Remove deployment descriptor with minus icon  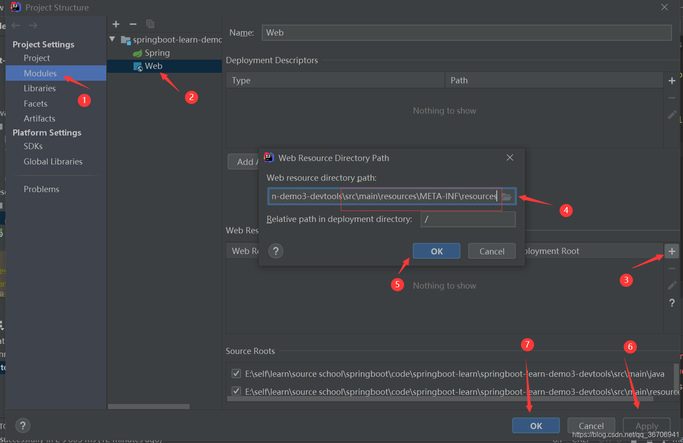pyautogui.click(x=672, y=98)
